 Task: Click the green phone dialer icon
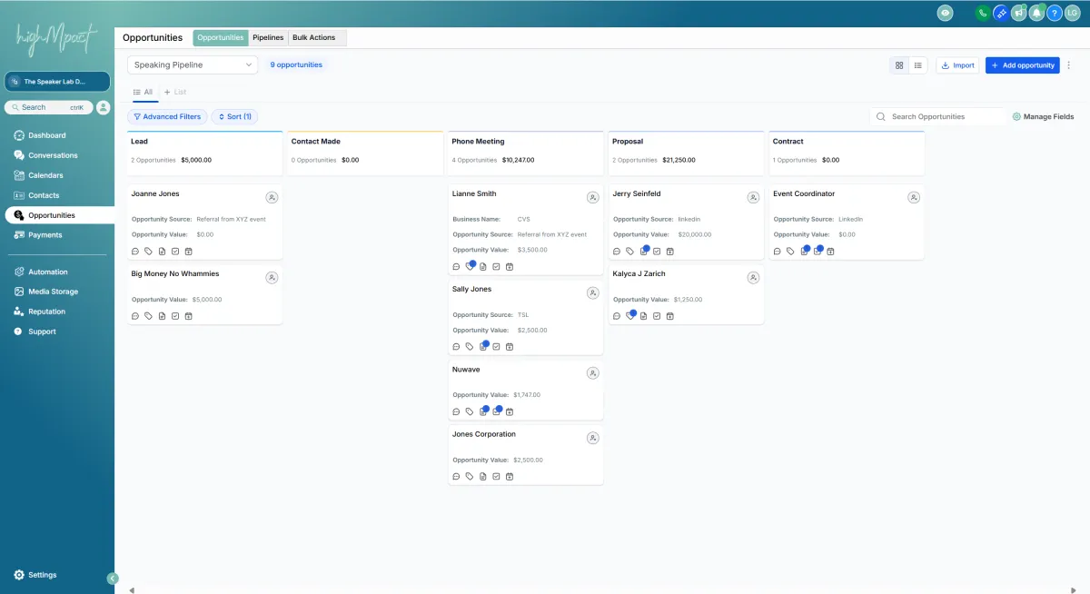point(983,13)
